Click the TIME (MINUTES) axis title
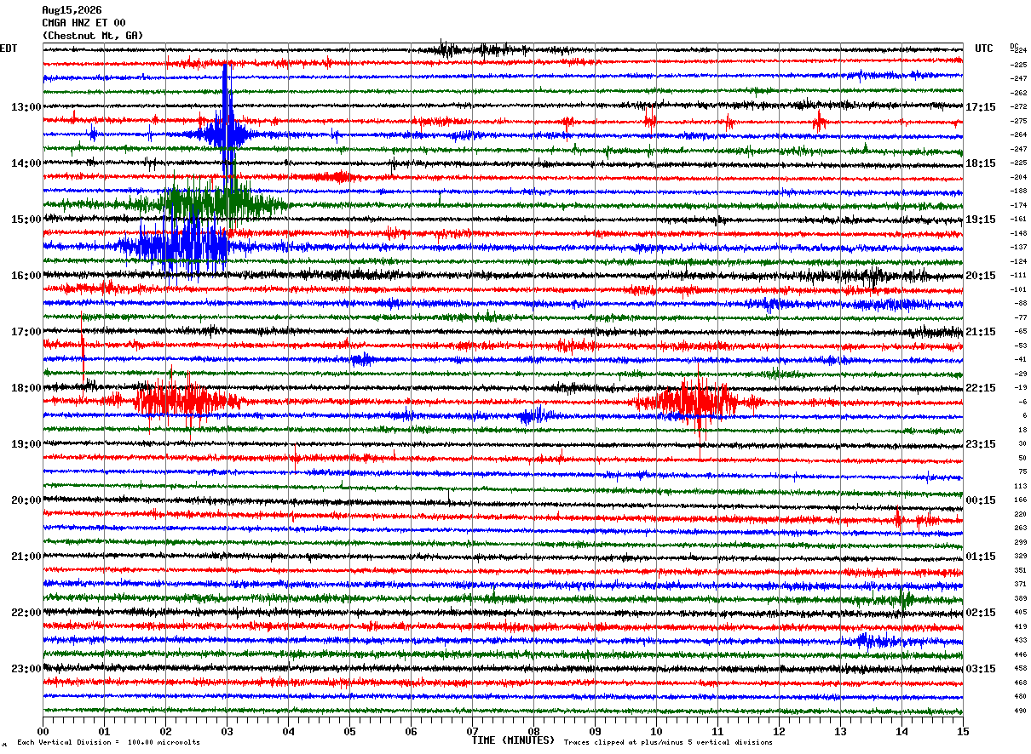Image resolution: width=1031 pixels, height=754 pixels. point(513,740)
